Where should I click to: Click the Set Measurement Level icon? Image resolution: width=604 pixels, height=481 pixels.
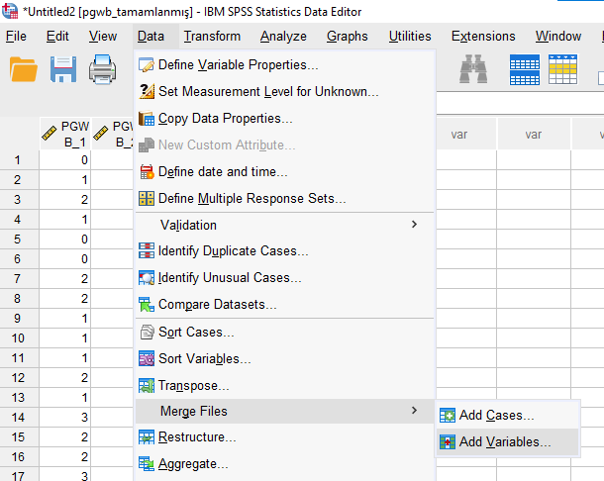147,92
